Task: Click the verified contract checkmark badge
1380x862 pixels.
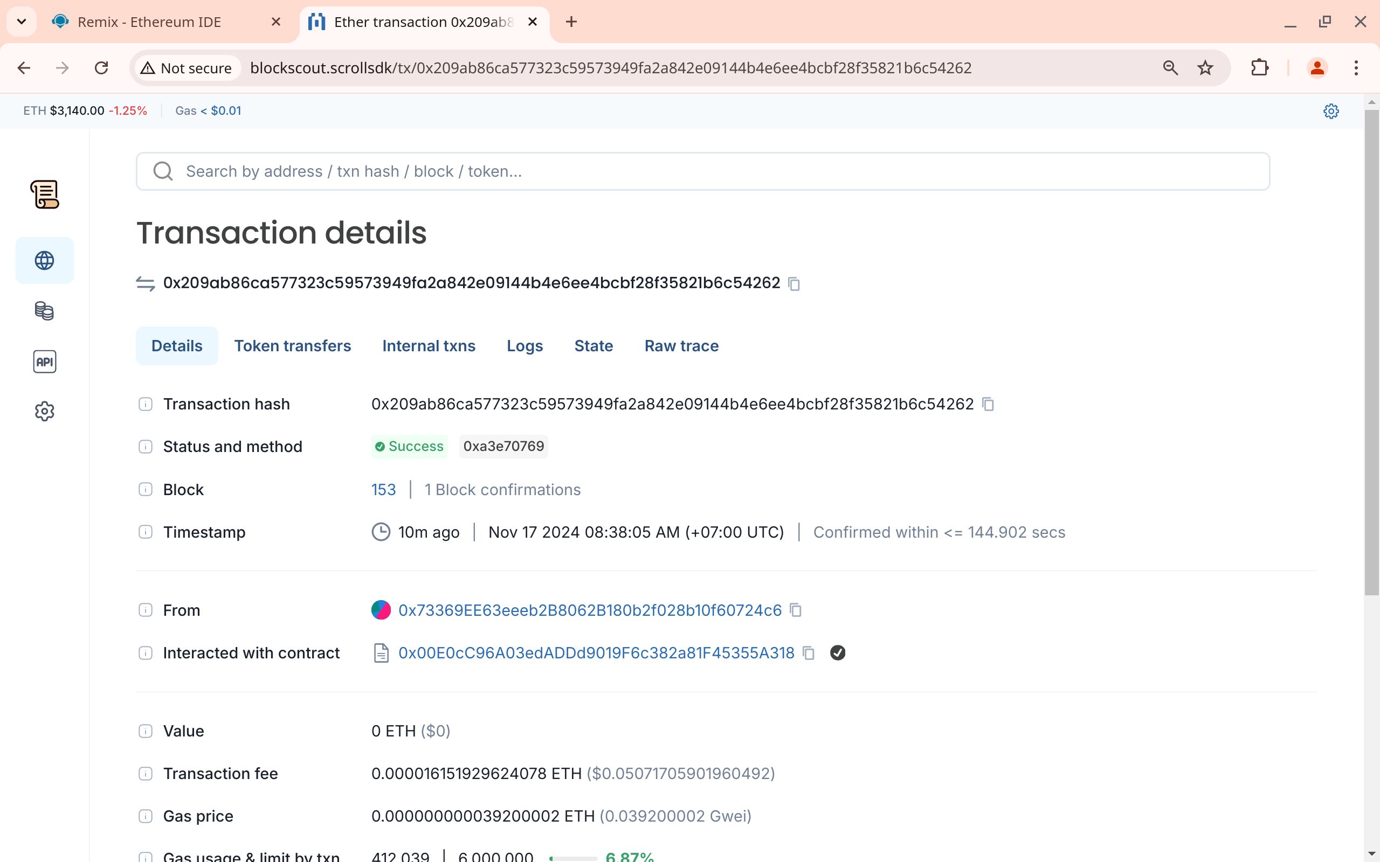Action: (x=837, y=653)
